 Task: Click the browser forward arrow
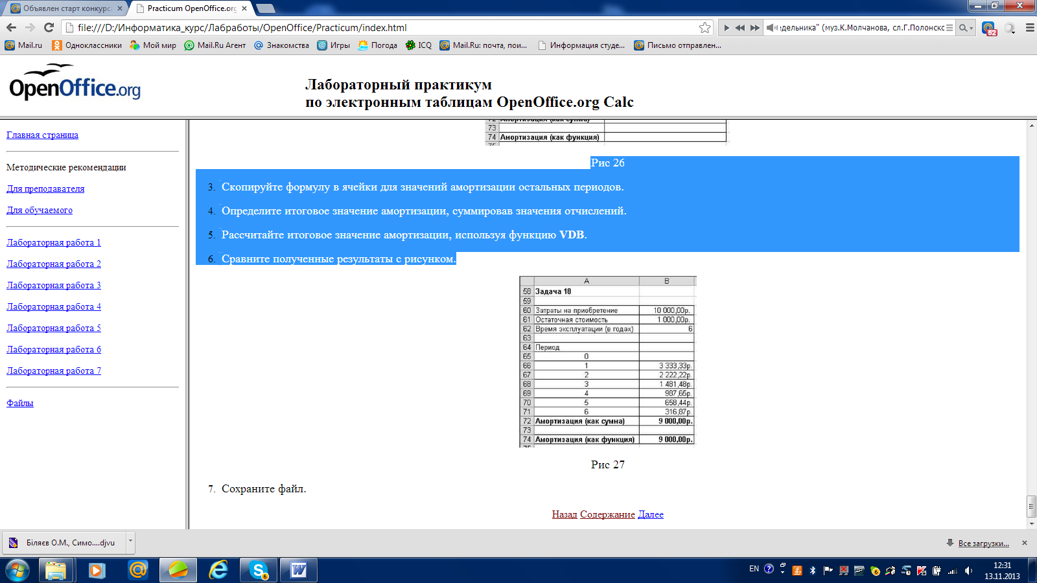30,27
